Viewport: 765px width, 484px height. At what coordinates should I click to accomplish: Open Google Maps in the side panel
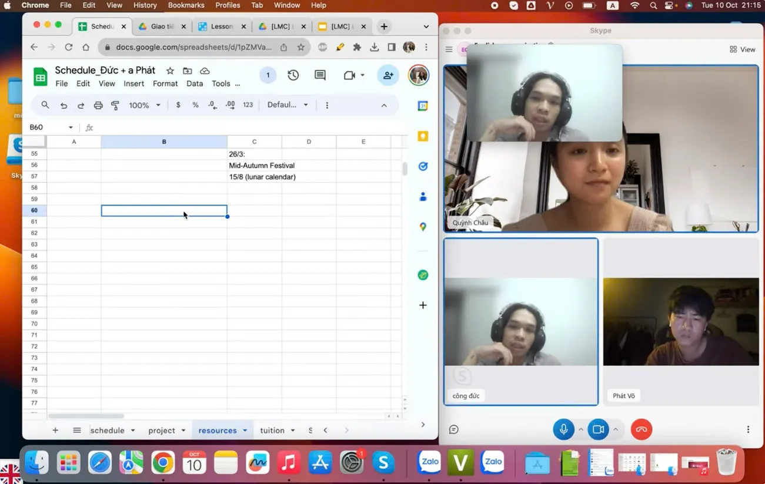pos(423,226)
